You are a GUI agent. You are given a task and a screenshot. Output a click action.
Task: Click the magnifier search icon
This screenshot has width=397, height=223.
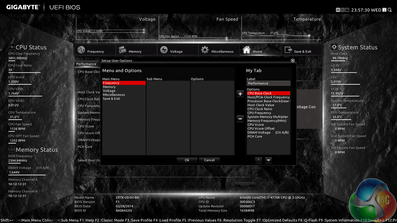click(390, 10)
